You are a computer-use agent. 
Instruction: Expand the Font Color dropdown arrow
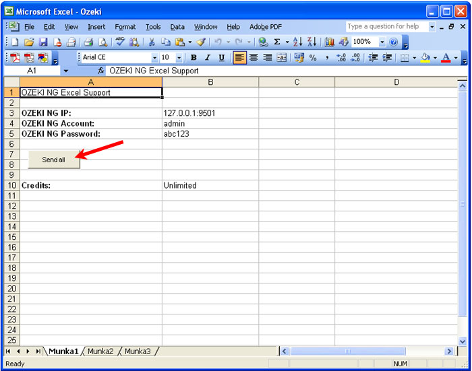tap(456, 58)
